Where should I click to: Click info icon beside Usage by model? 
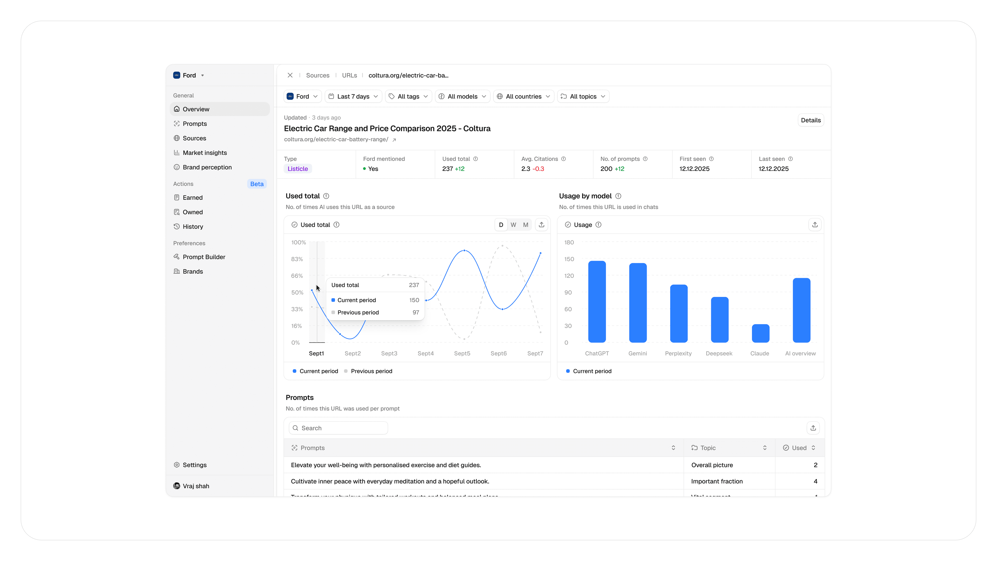coord(618,196)
